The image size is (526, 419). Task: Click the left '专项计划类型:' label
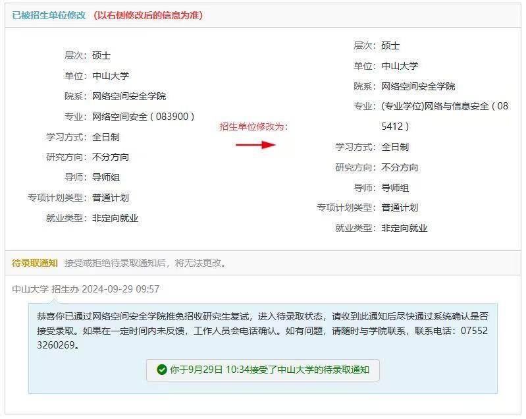click(x=58, y=198)
